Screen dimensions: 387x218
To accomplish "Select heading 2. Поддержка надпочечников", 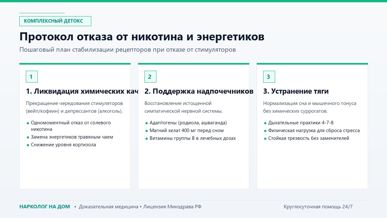I will [199, 91].
